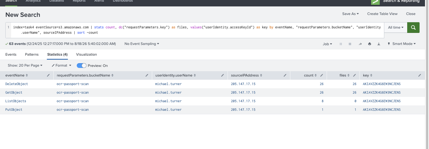Edit requestParameters.bucketName column pencil icon
The width and height of the screenshot is (429, 149).
click(x=147, y=75)
